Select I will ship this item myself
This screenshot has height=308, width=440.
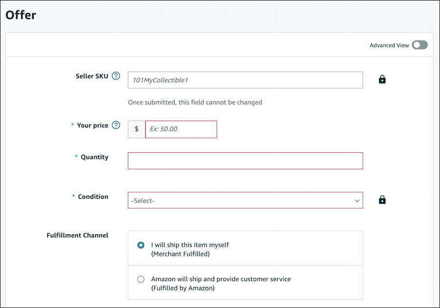click(x=140, y=245)
